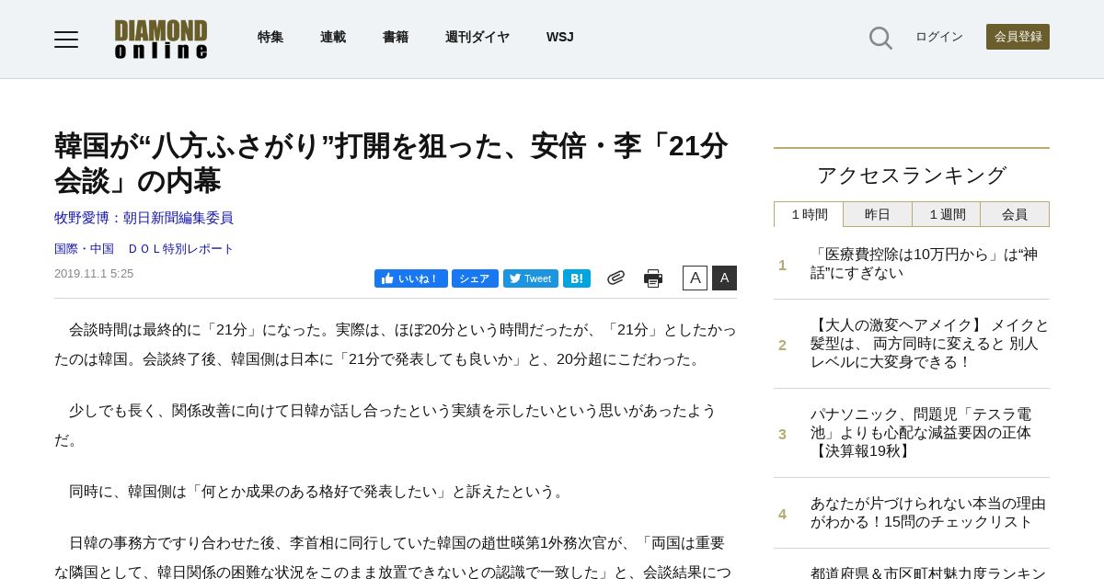Open the search magnifier icon
The image size is (1104, 579).
[880, 38]
